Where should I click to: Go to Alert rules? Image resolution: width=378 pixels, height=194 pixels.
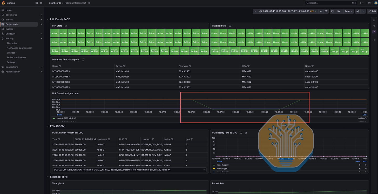pyautogui.click(x=12, y=43)
